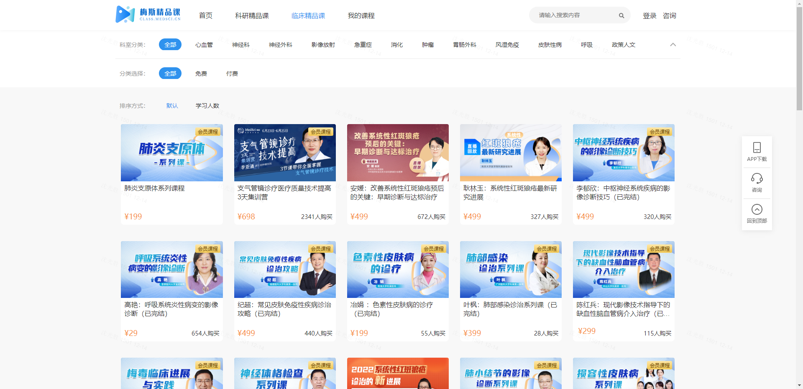Click title 冶娟：色素性皮肤病的诊疗

click(x=392, y=309)
